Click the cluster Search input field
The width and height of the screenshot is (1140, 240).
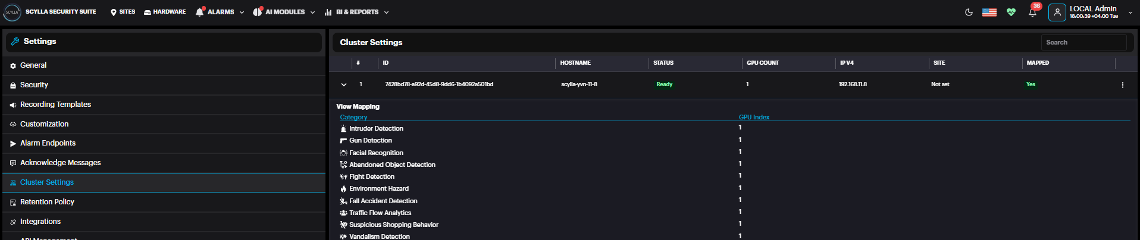click(1083, 42)
